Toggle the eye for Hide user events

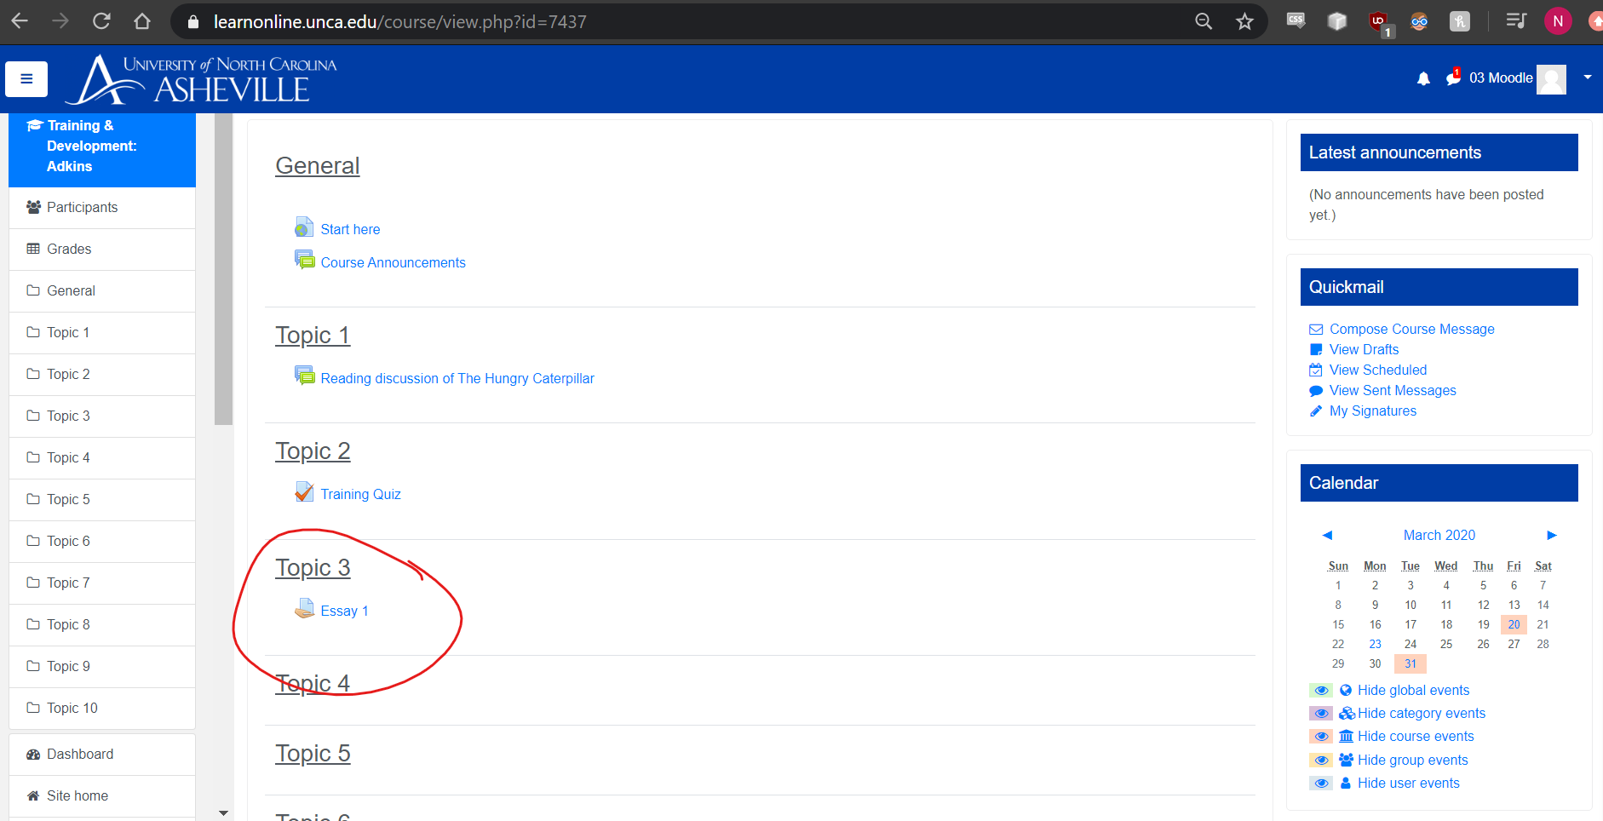click(x=1321, y=784)
